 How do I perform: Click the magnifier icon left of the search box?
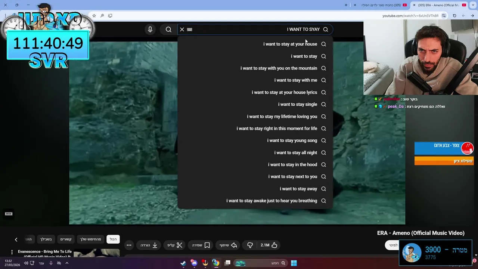click(x=168, y=30)
